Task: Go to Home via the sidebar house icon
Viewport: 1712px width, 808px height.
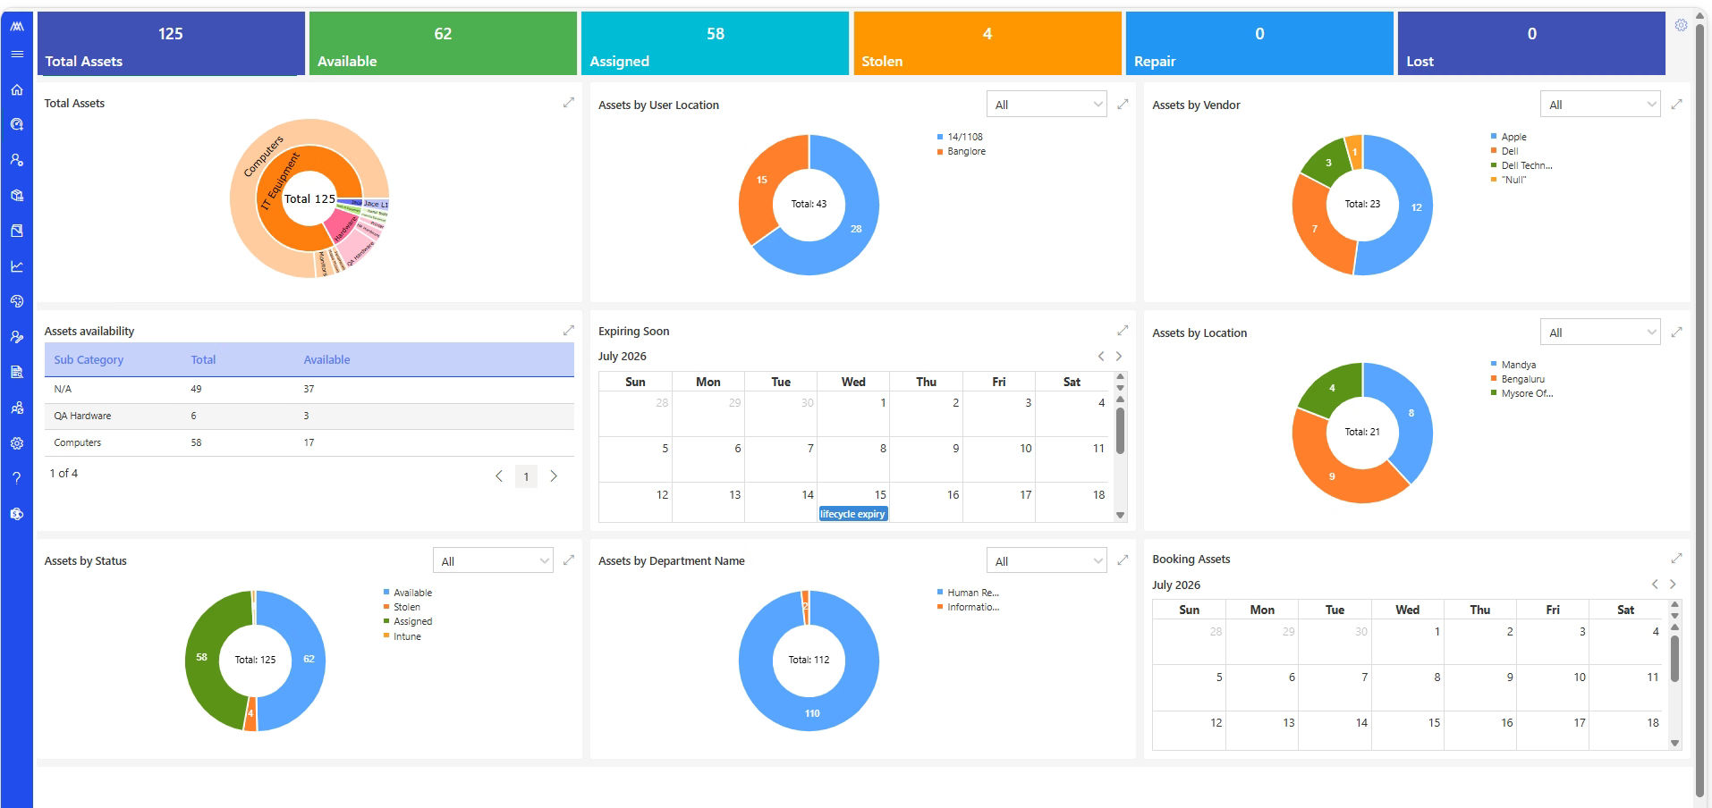Action: [16, 89]
